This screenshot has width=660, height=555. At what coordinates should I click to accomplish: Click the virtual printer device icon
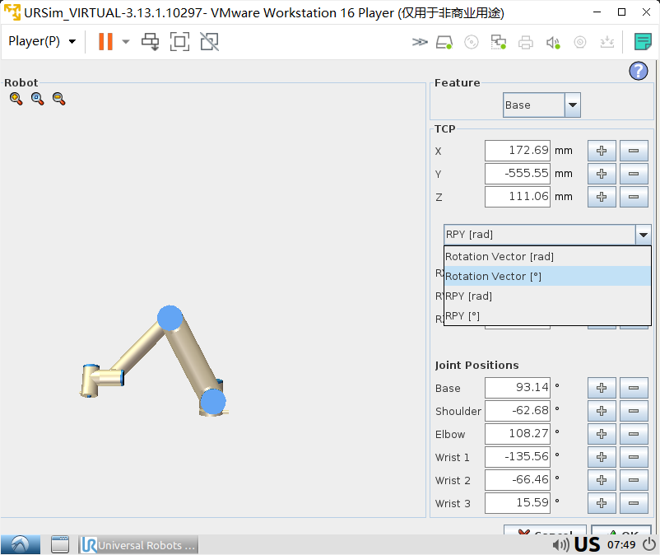[525, 41]
